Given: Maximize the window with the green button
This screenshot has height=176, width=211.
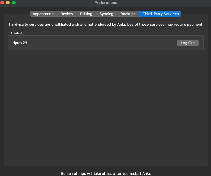Looking at the screenshot, I should (13, 3).
